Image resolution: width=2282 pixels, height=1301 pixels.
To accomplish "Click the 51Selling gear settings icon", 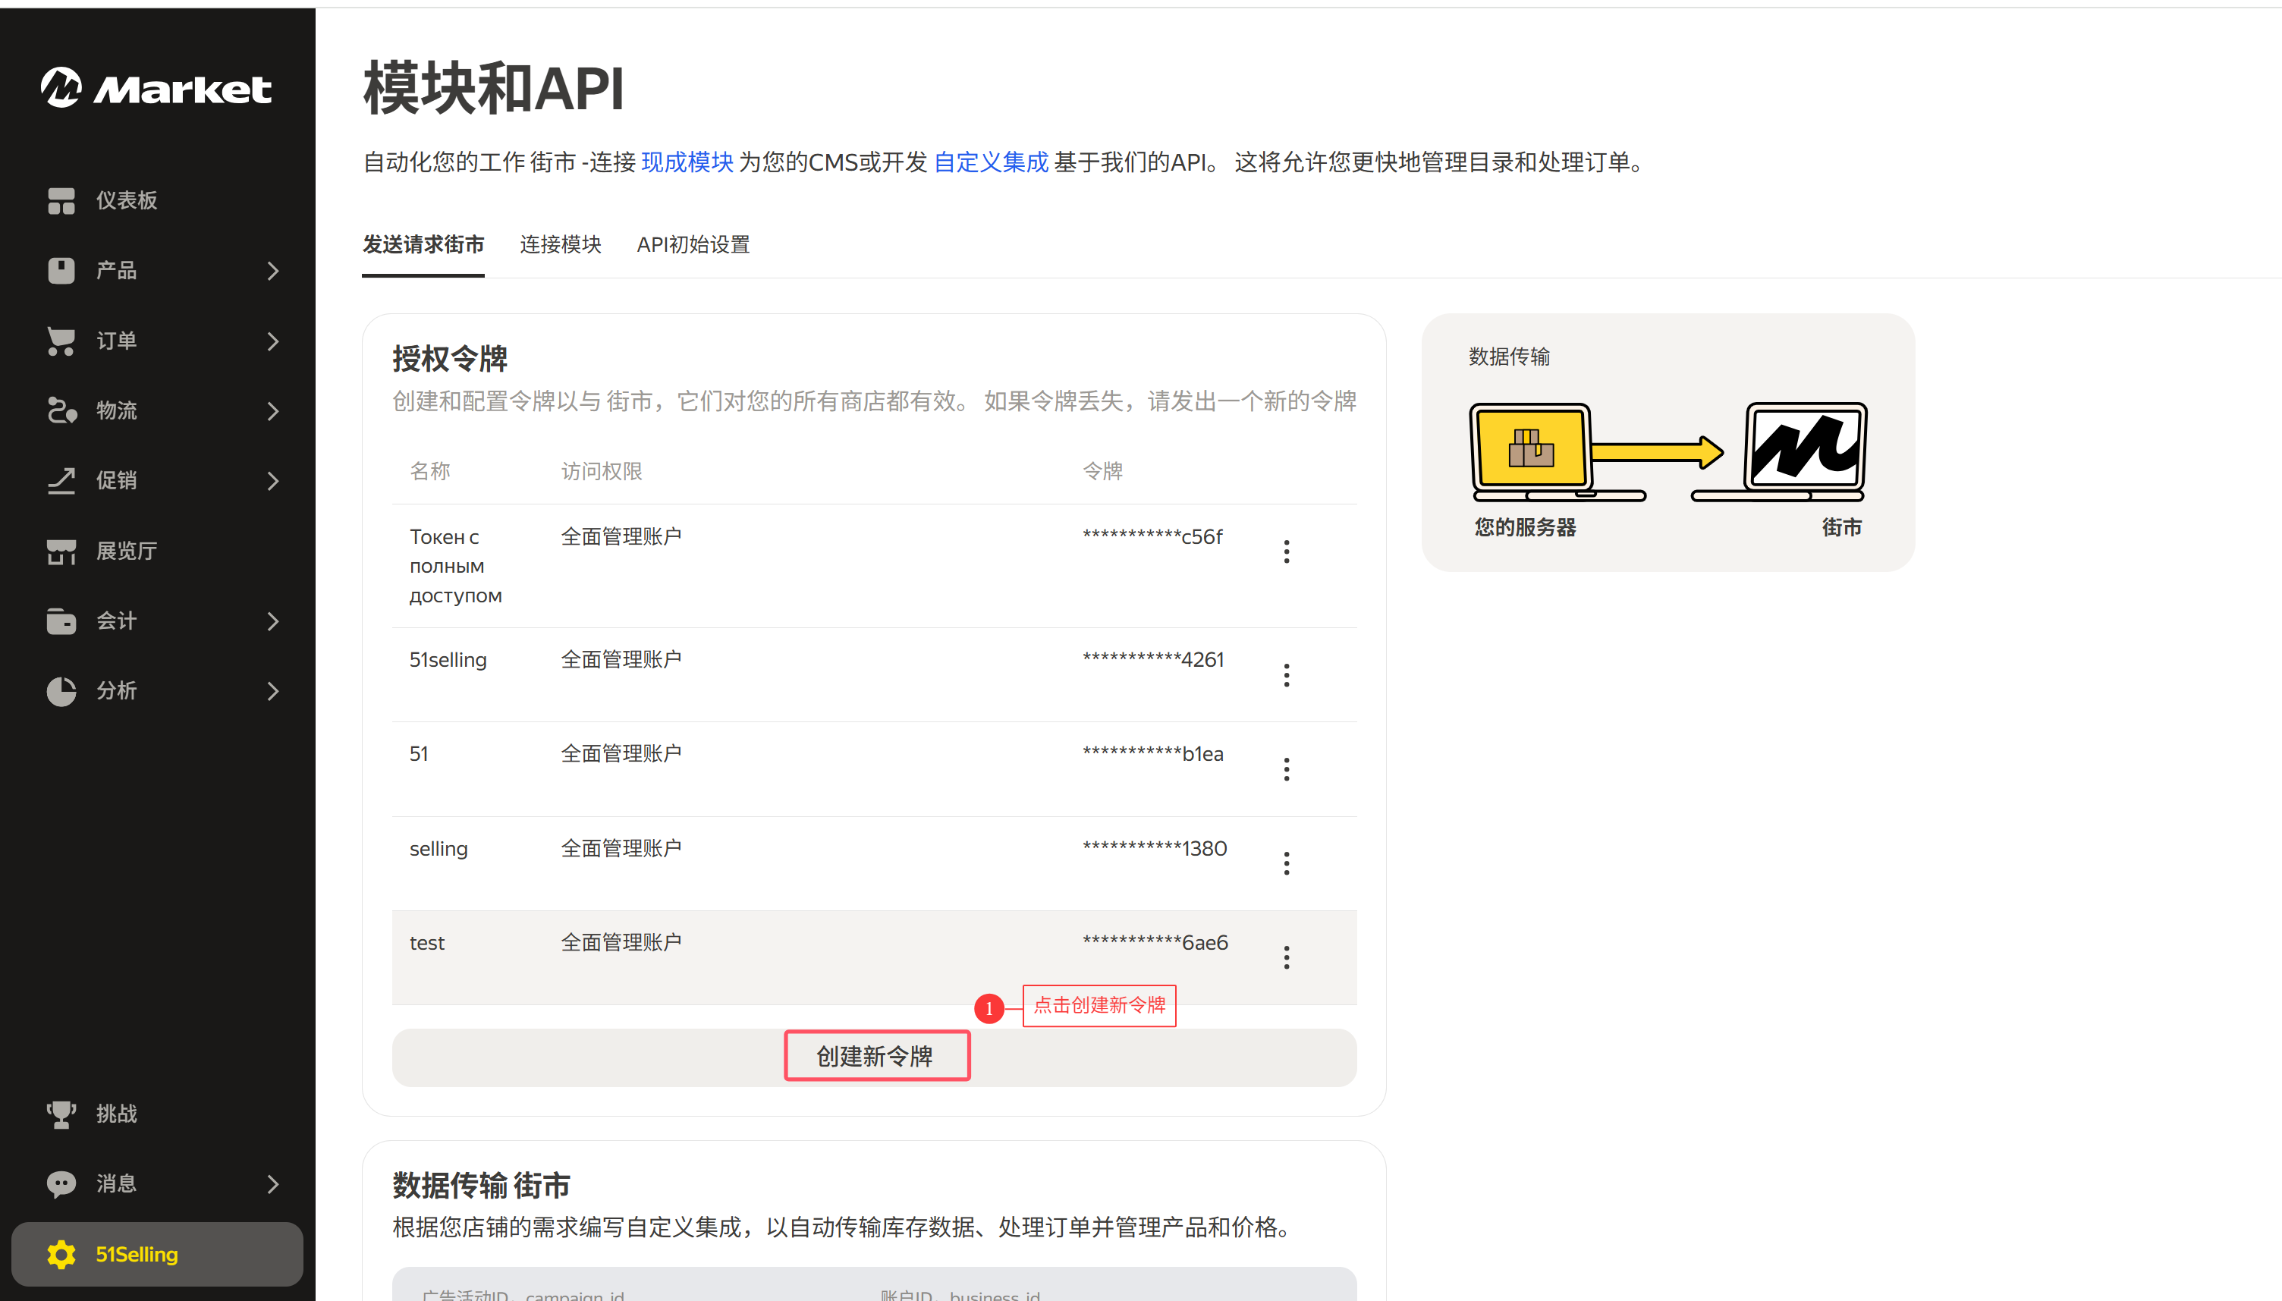I will click(x=61, y=1254).
